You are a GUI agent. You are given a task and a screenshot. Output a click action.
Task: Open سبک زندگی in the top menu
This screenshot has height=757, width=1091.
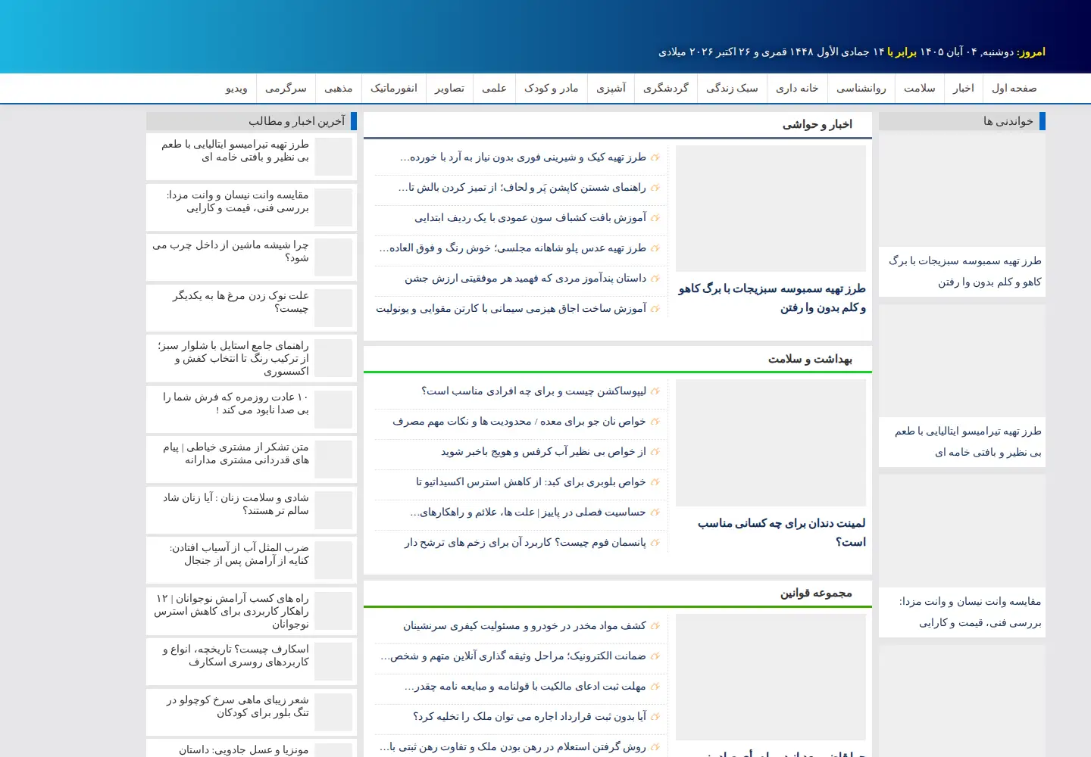click(732, 89)
